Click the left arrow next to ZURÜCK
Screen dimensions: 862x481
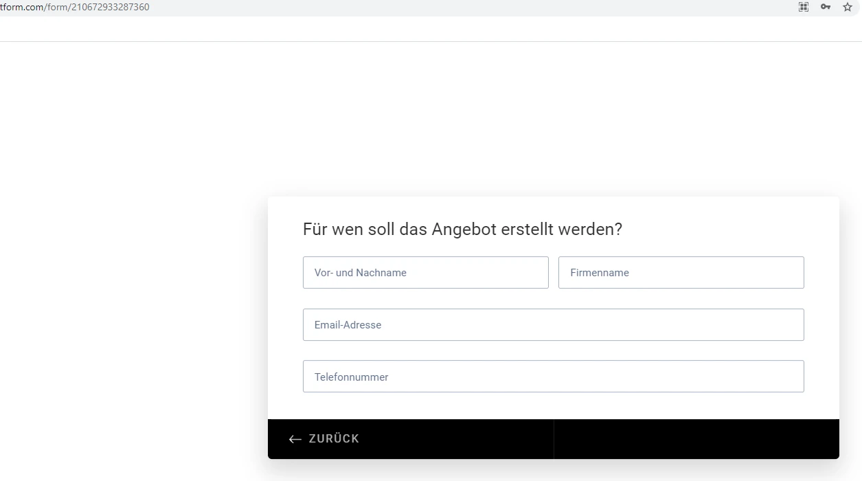click(295, 439)
